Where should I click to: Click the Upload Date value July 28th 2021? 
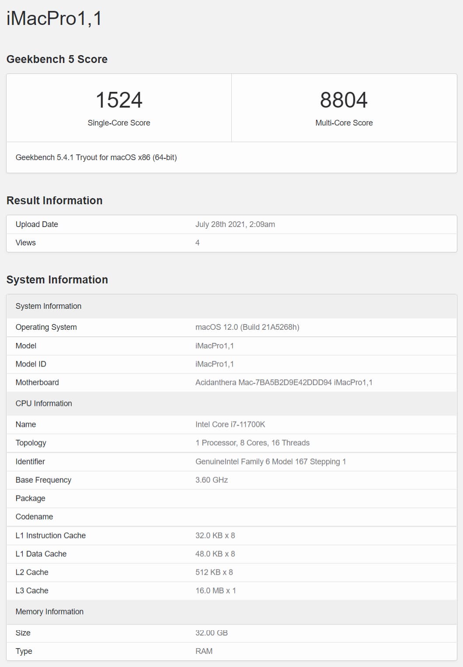pos(235,224)
